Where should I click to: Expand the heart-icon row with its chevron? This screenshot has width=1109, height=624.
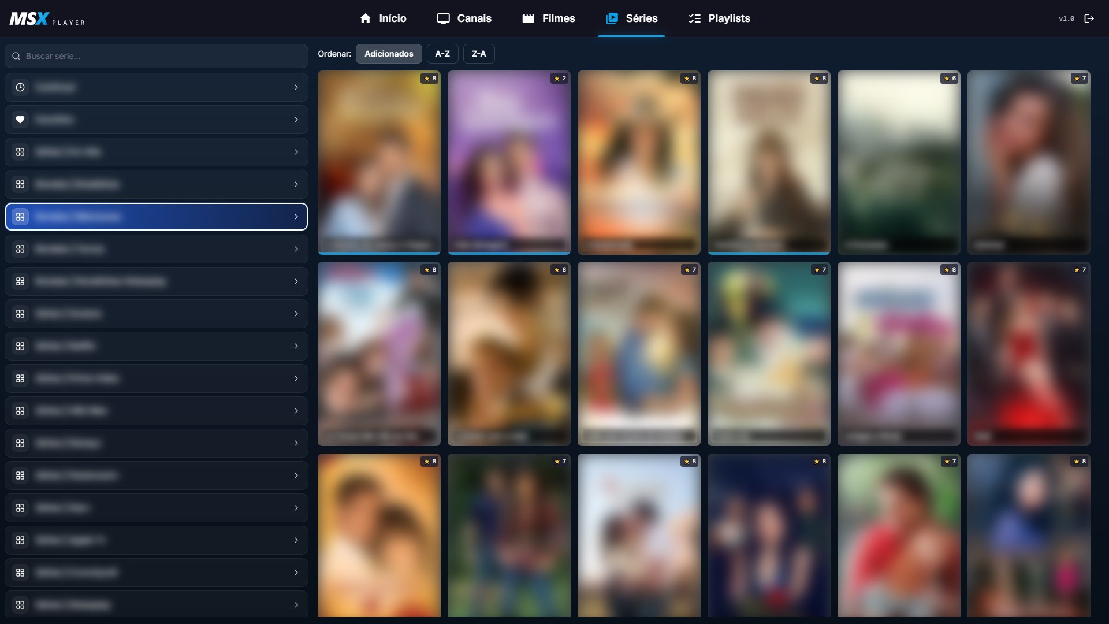coord(296,120)
